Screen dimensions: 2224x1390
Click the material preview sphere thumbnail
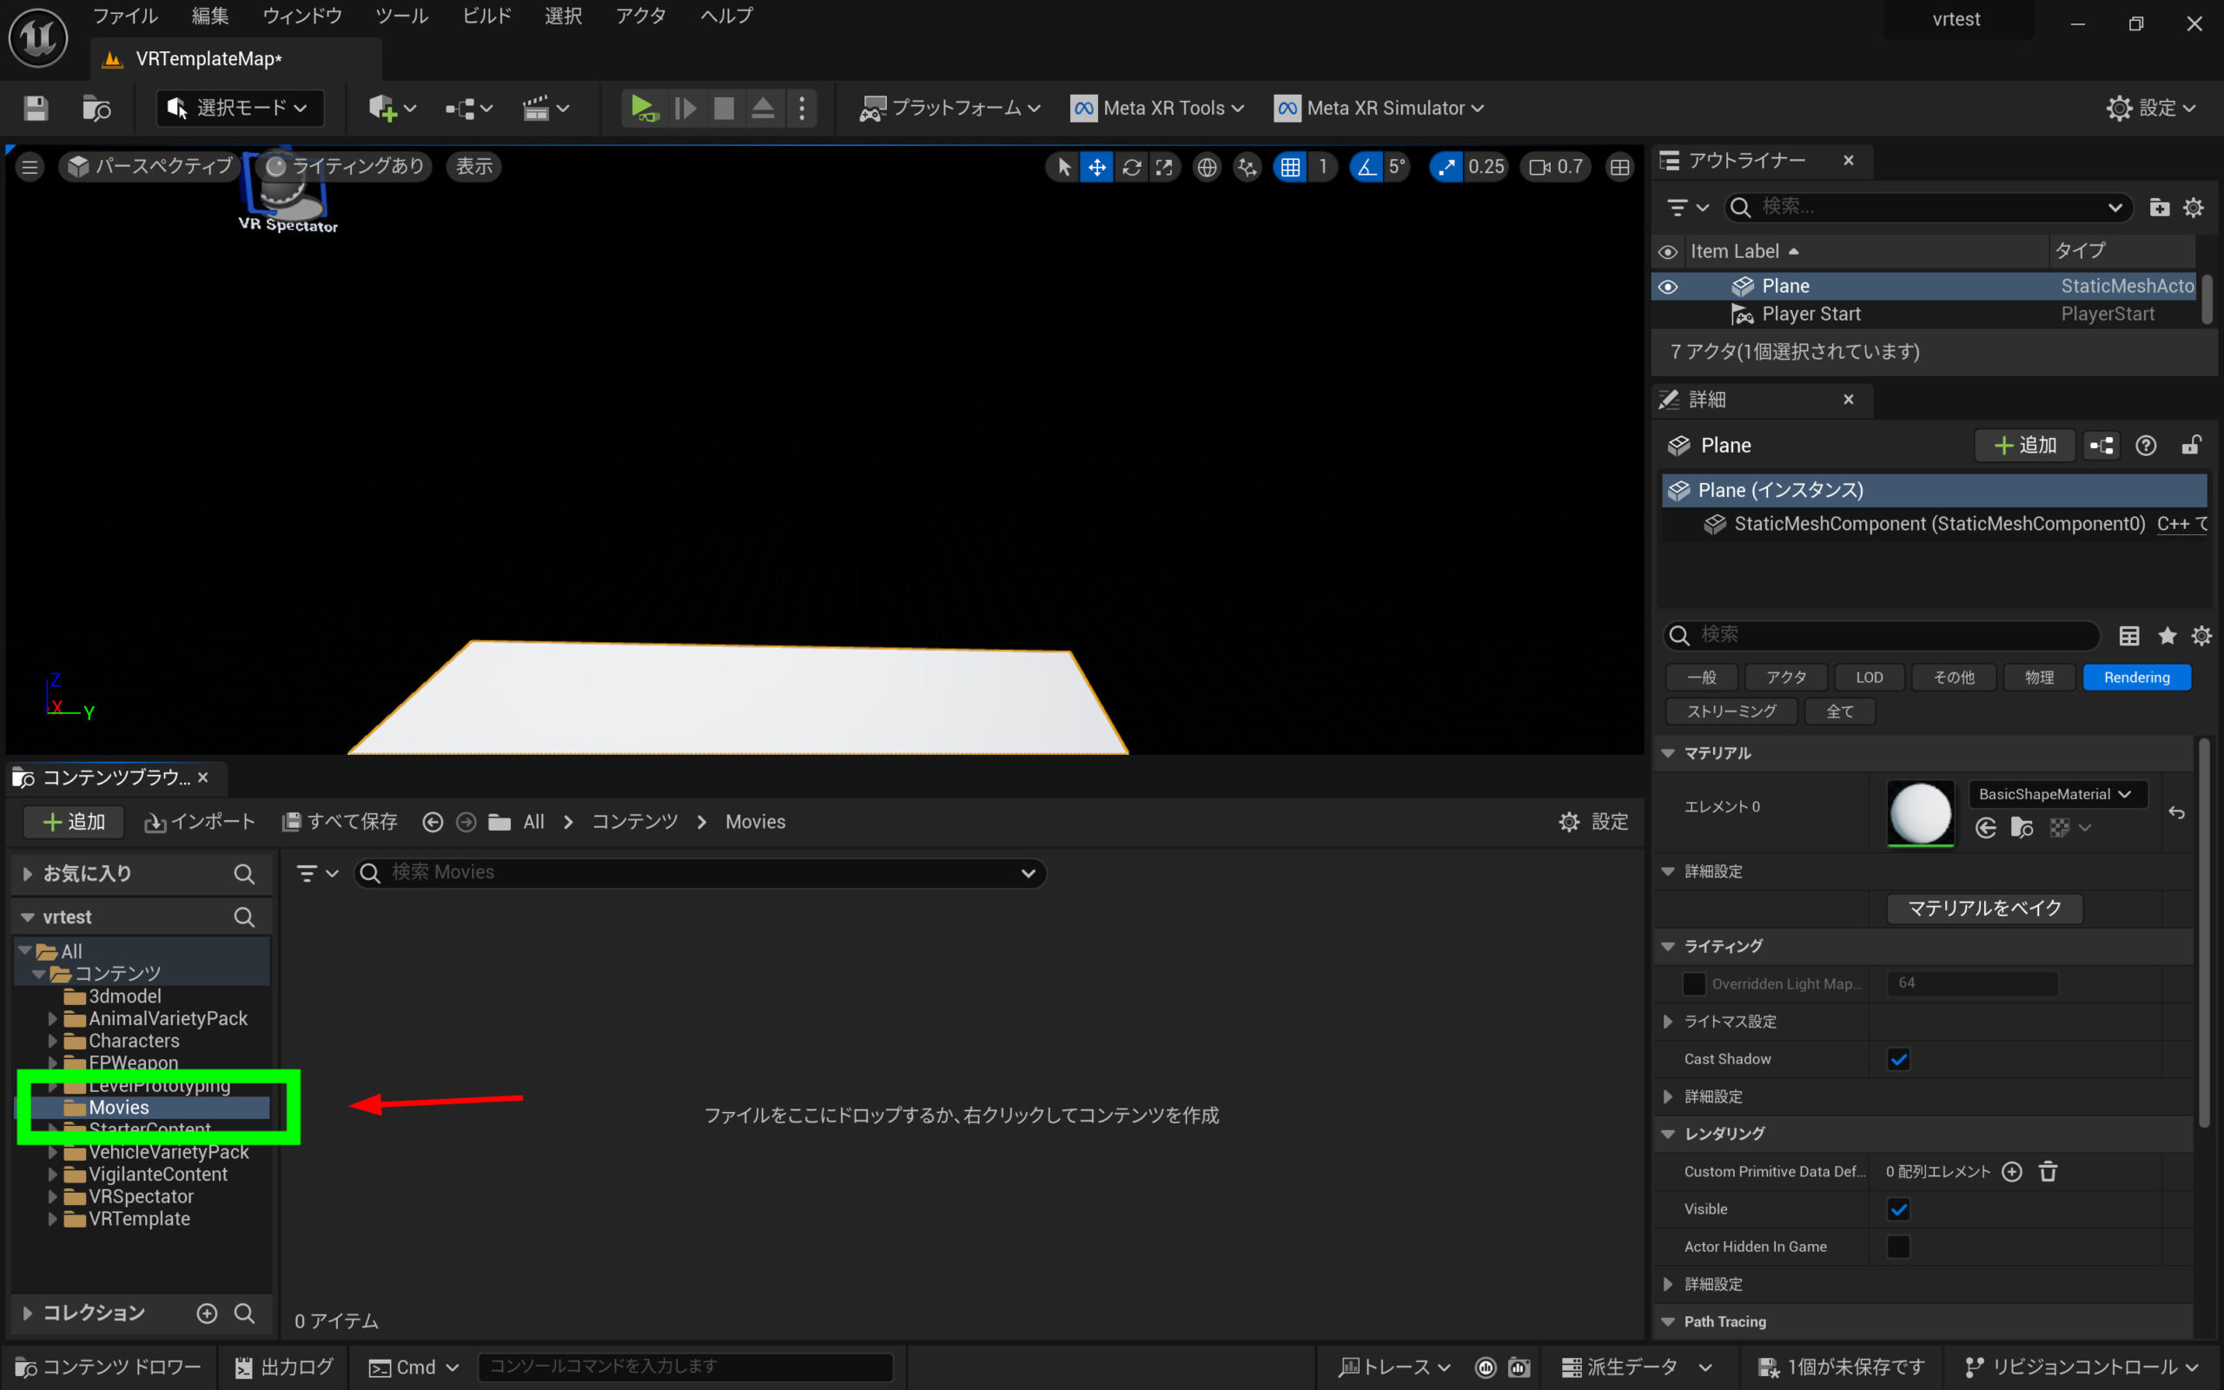point(1920,812)
